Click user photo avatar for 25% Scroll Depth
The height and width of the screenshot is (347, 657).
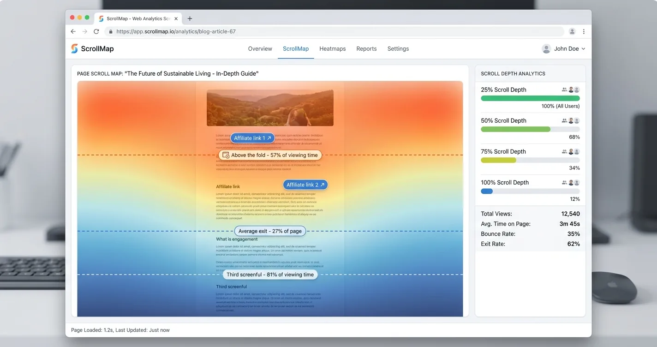pos(571,90)
